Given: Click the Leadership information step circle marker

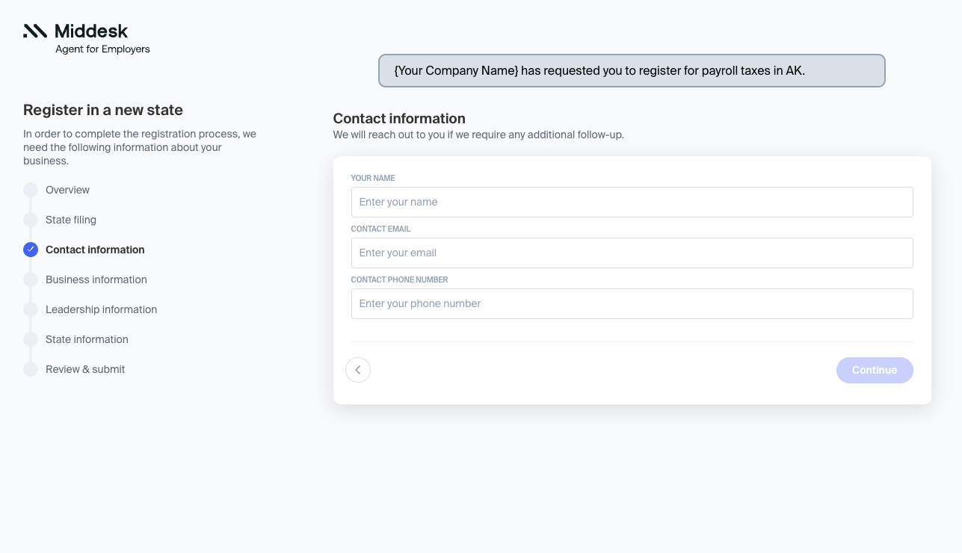Looking at the screenshot, I should 31,309.
